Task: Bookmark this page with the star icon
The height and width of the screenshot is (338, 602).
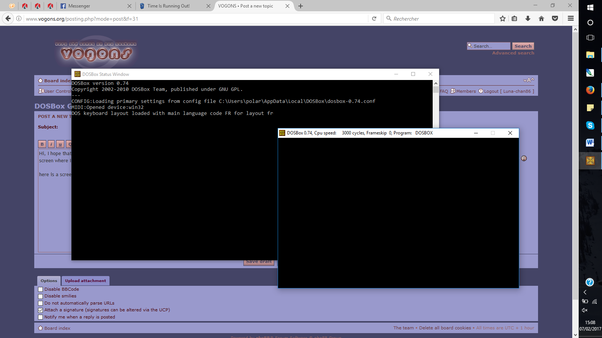Action: pos(503,18)
